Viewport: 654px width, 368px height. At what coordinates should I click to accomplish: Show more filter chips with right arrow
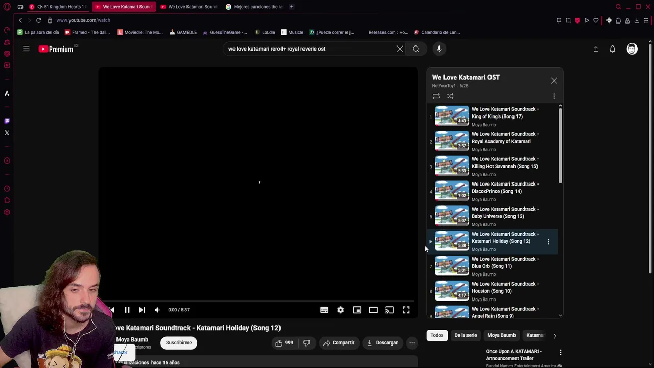(555, 336)
